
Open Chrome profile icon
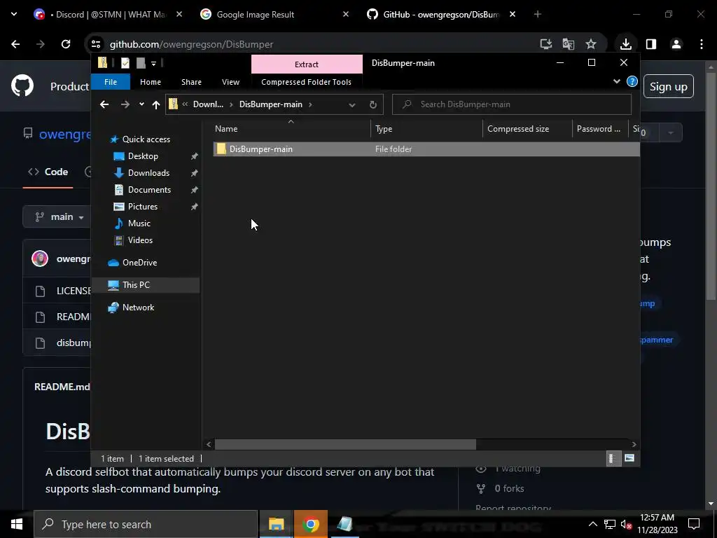click(676, 44)
